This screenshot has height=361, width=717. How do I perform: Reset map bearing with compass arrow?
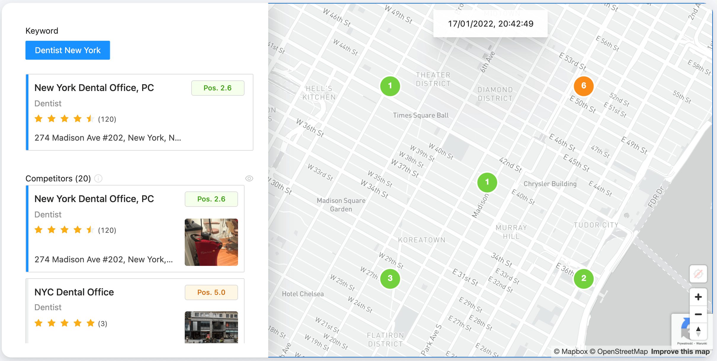698,331
